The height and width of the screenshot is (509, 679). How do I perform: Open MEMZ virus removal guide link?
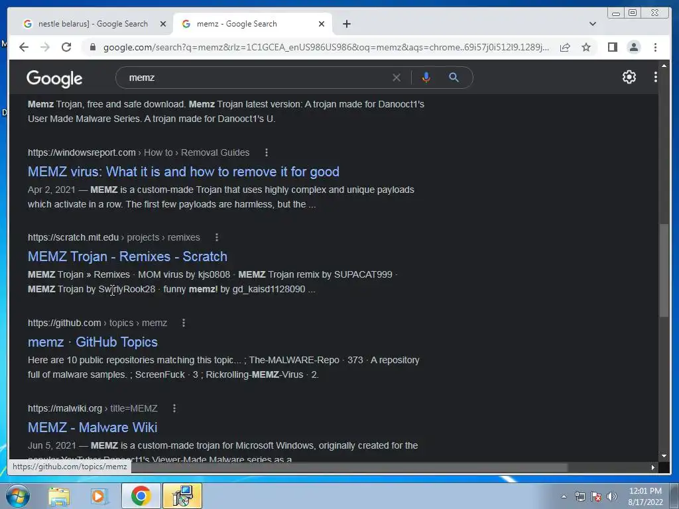coord(183,172)
